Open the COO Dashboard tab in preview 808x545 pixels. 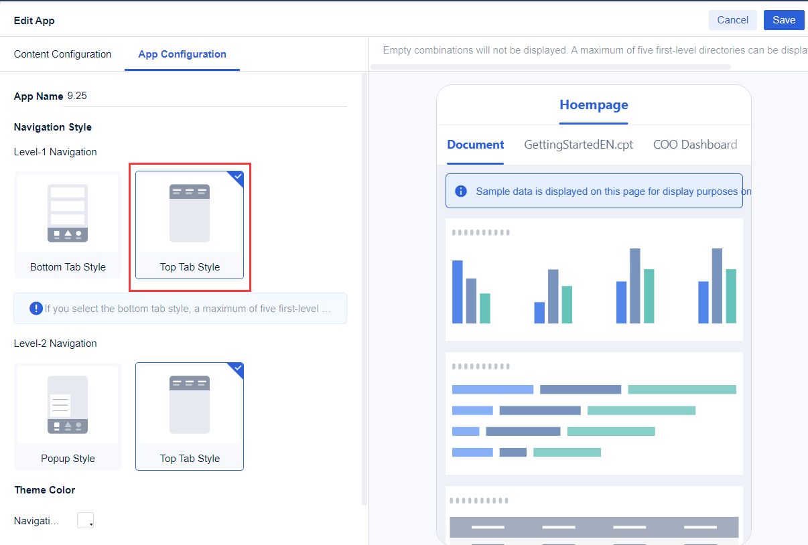695,145
